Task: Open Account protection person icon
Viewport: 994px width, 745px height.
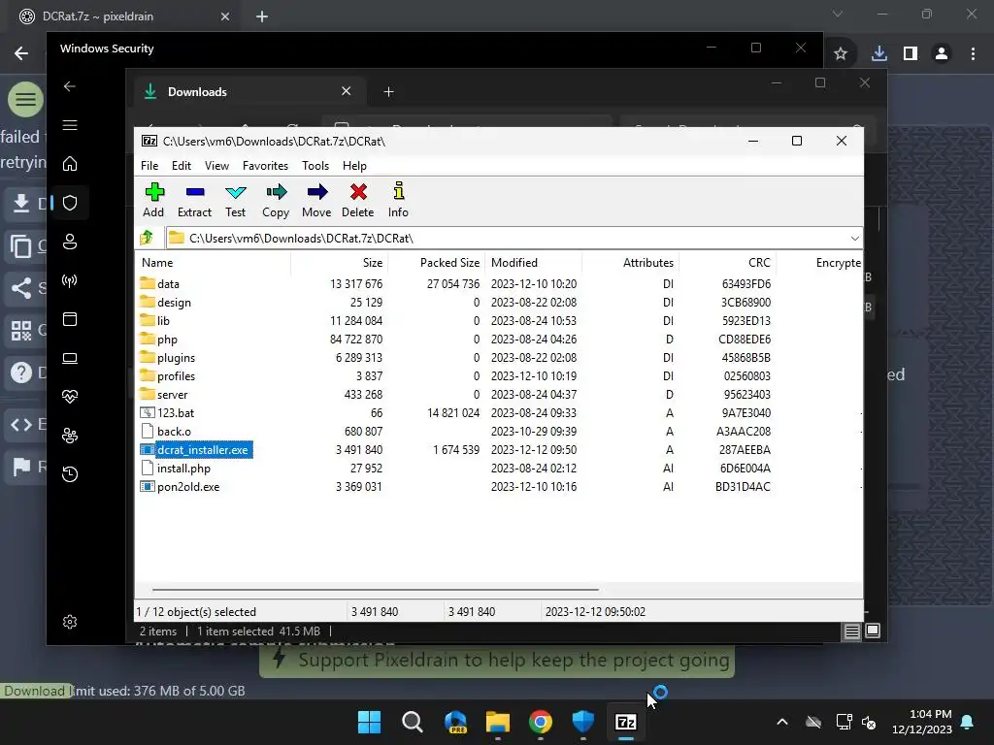Action: pos(70,242)
